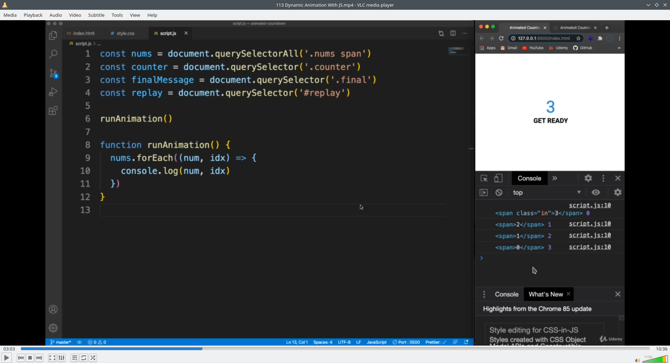Toggle the VLC playlist view
The image size is (670, 363).
[x=75, y=358]
